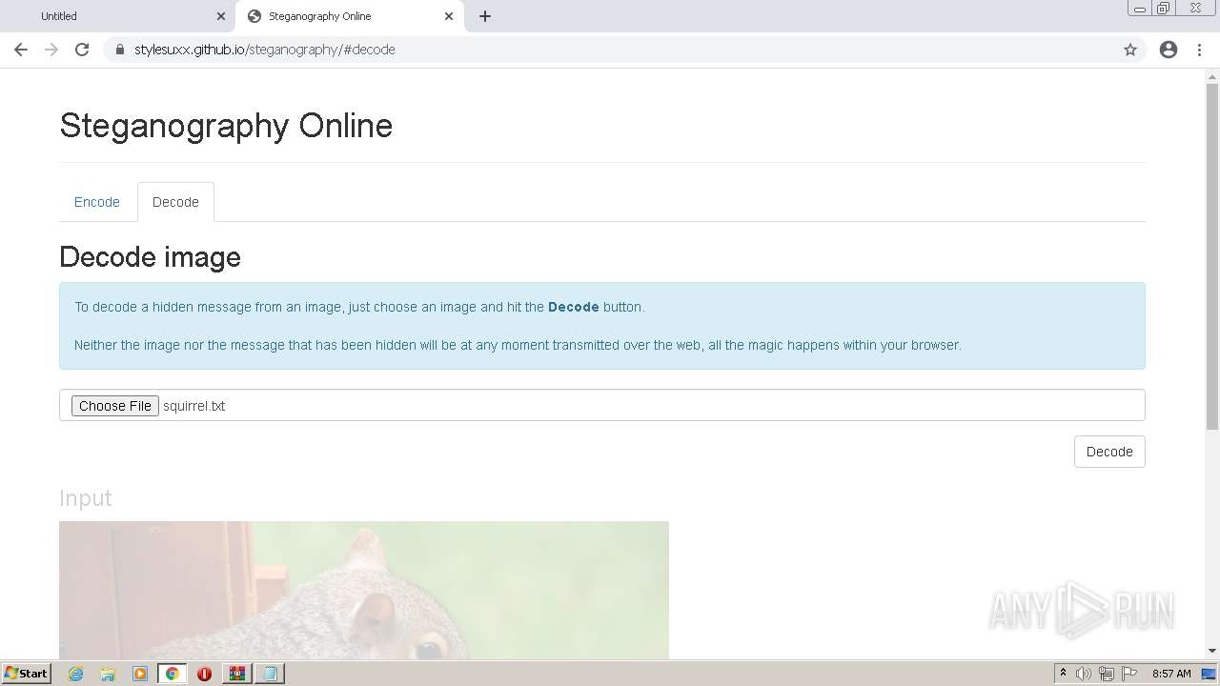
Task: Open network tray icon
Action: point(1106,674)
